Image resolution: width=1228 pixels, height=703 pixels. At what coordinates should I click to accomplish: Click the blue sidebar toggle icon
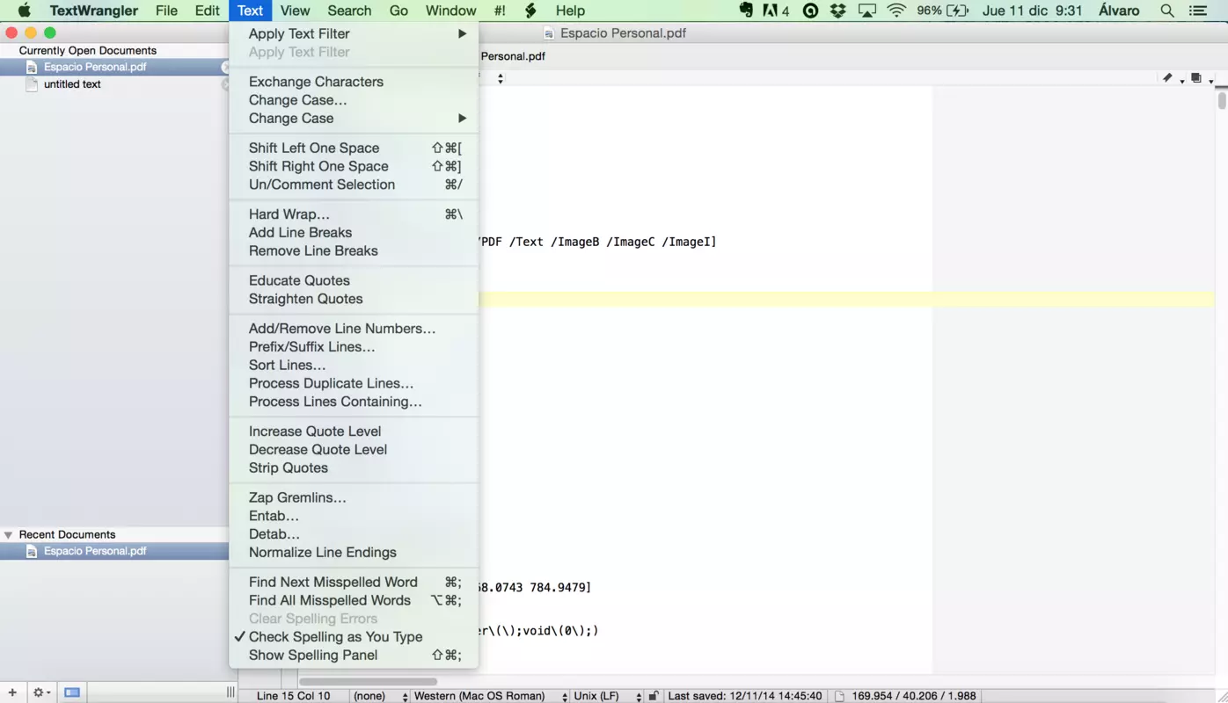coord(72,692)
